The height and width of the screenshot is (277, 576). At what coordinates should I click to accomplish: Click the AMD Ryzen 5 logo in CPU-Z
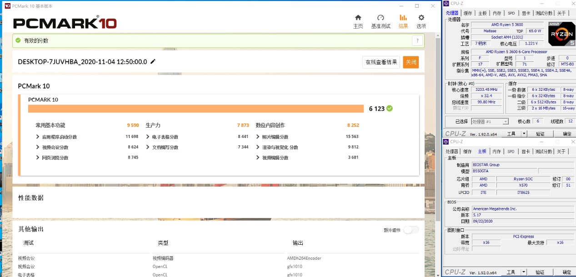coord(561,34)
